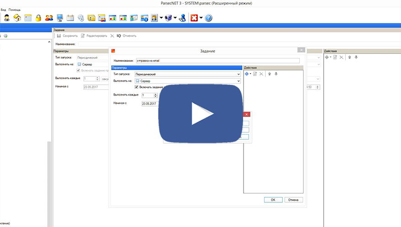The image size is (401, 227).
Task: Open the Выполнять на Сервер dropdown in dialog
Action: point(188,81)
